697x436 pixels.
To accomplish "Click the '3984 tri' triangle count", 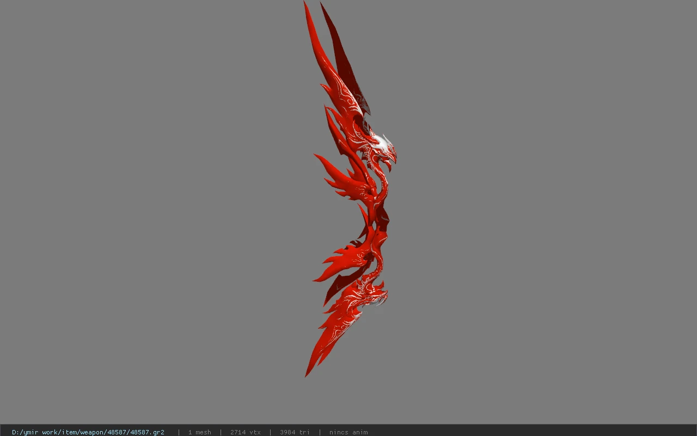I will [x=295, y=432].
